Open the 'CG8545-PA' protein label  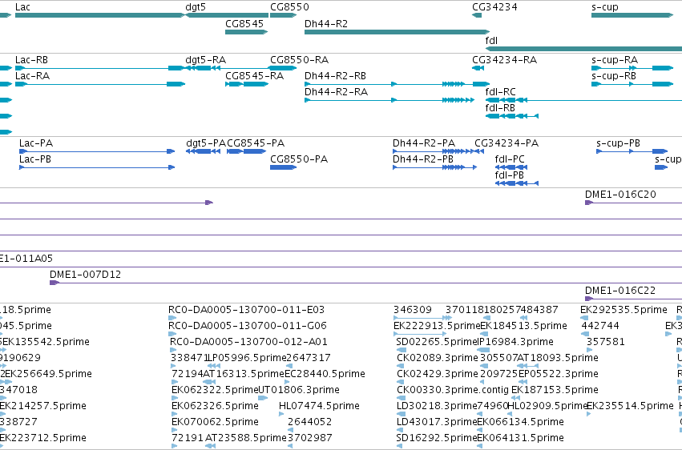(256, 143)
